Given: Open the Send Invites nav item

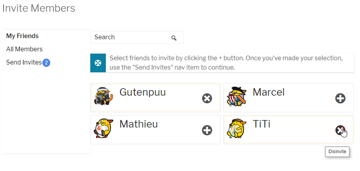Looking at the screenshot, I should (24, 62).
